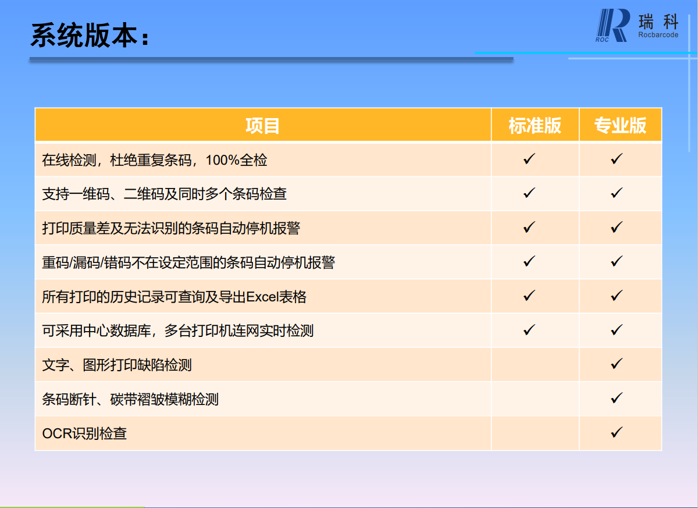
Task: Click the 条码断针、碳带褶皱模糊检测 row text
Action: pos(130,399)
